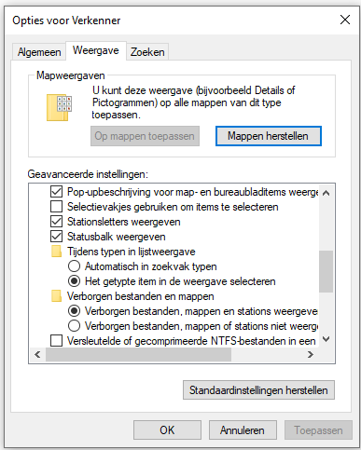This screenshot has height=450, width=361.
Task: Click the Mappen herstellen button
Action: [x=269, y=136]
